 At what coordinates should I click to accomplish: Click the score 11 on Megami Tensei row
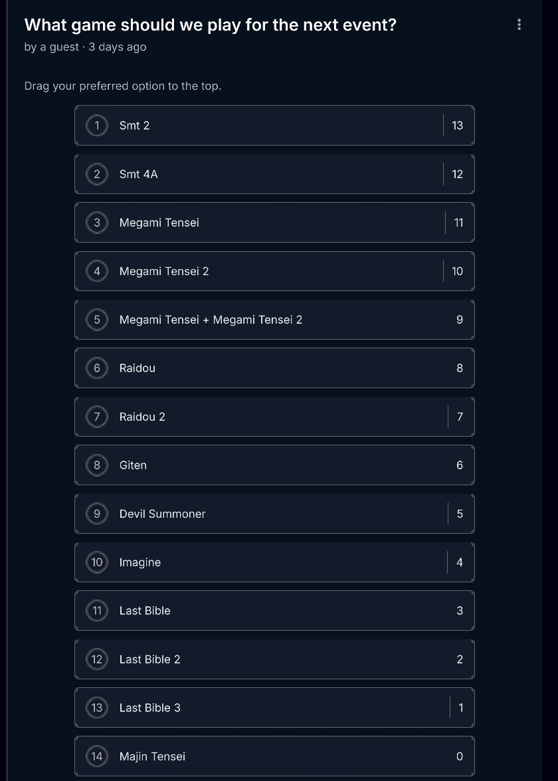pyautogui.click(x=458, y=223)
